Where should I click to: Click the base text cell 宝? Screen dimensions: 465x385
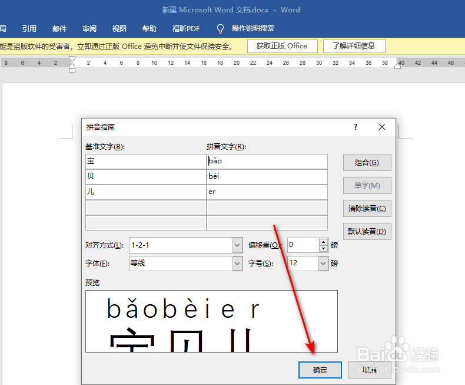[145, 162]
